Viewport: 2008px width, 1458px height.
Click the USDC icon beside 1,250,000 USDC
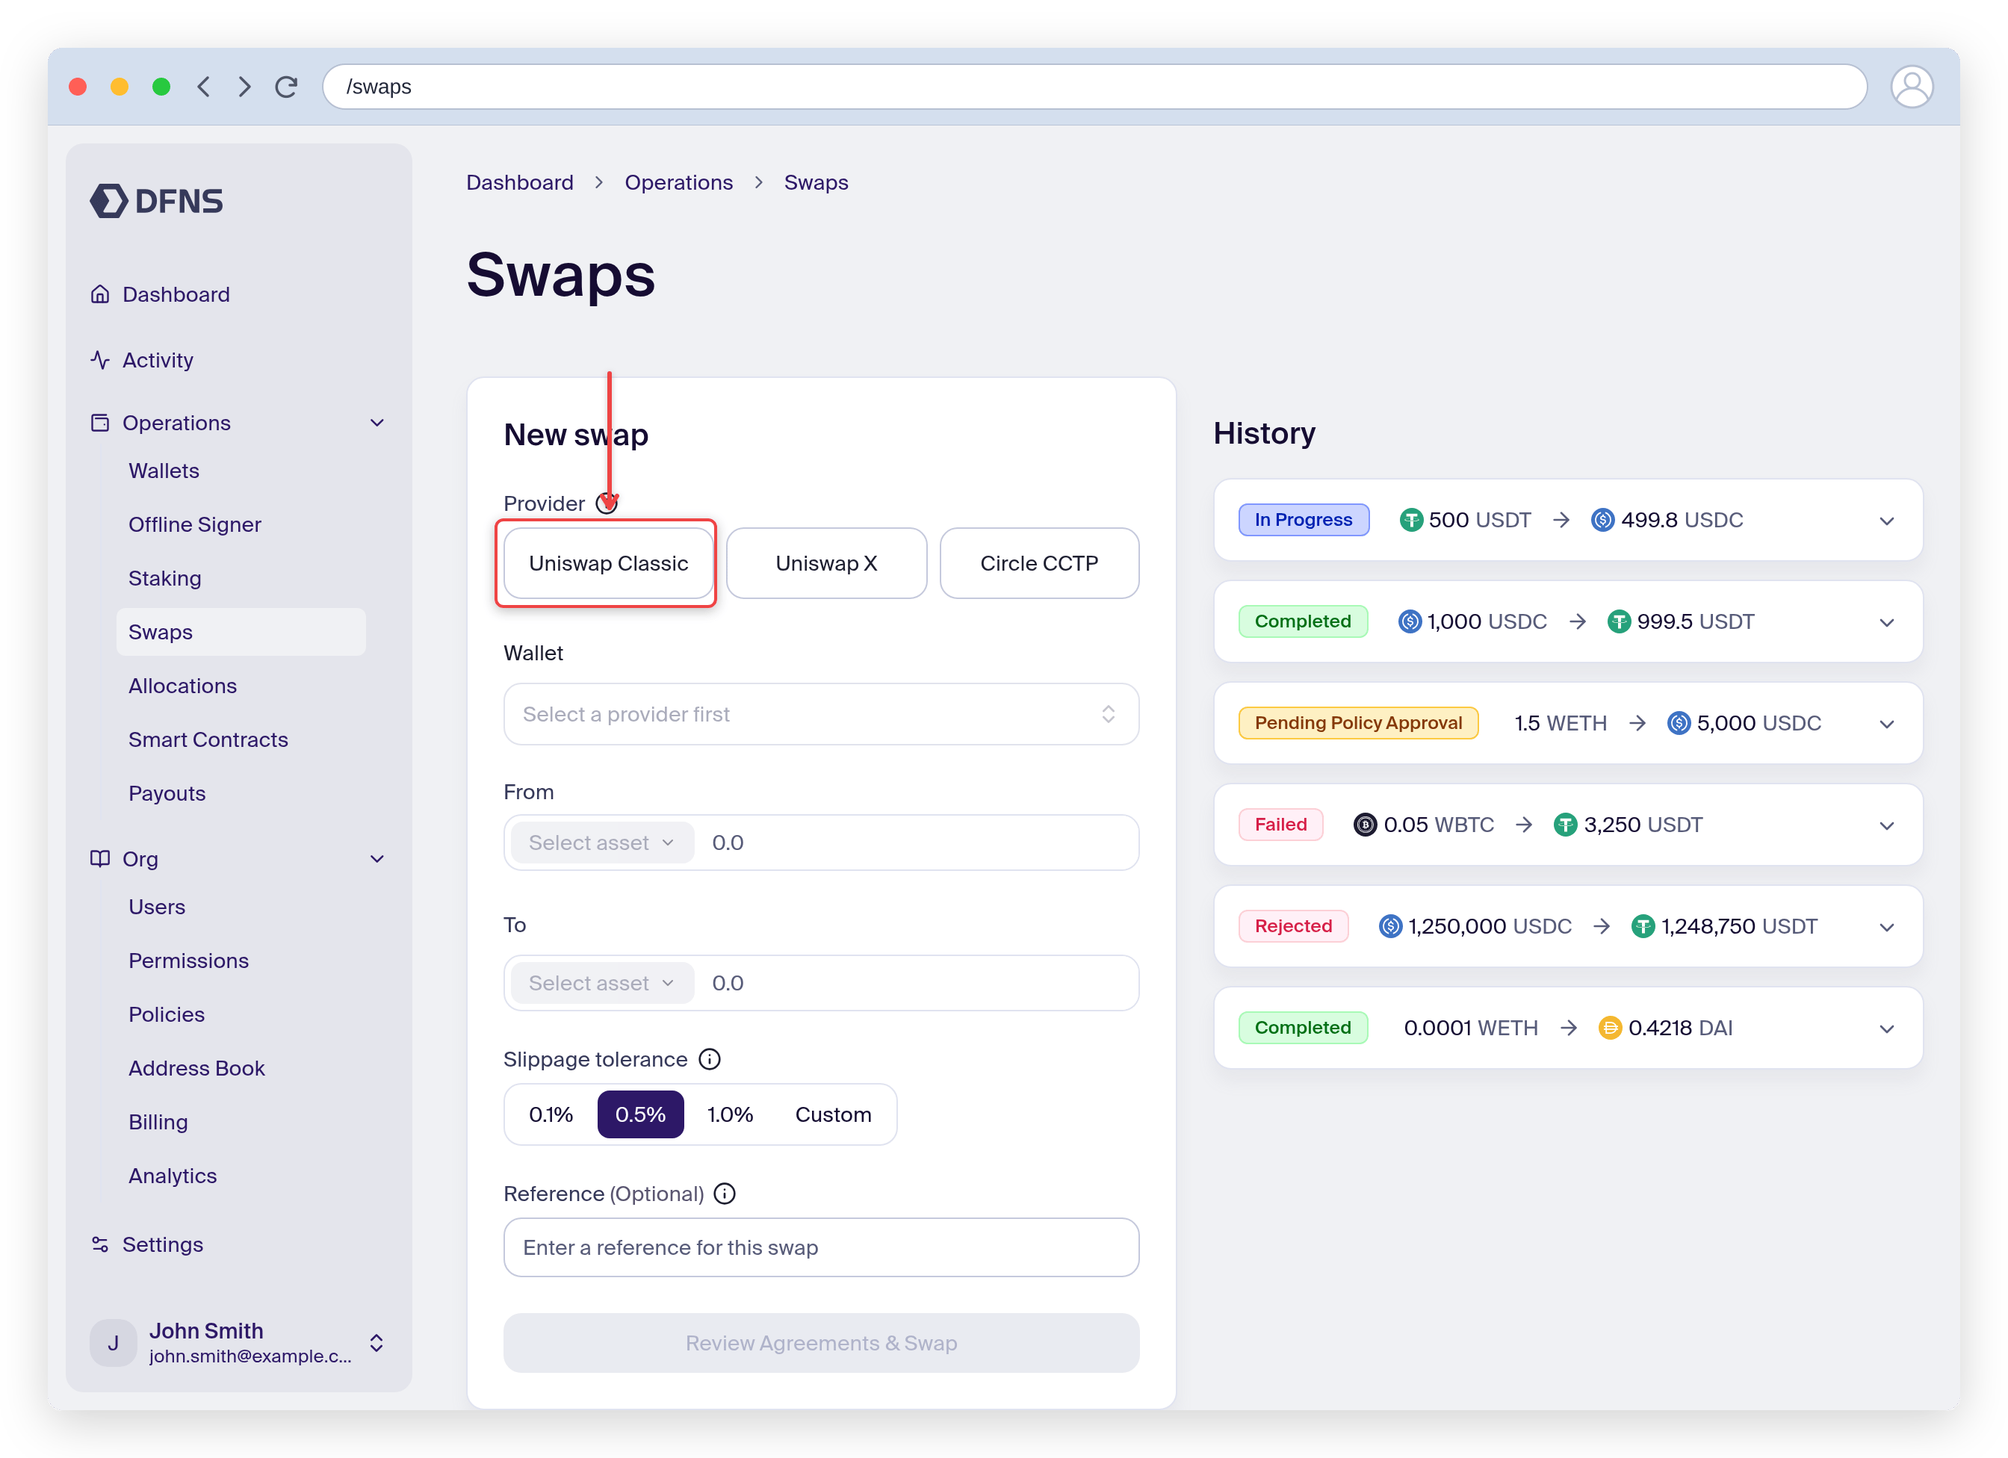[x=1391, y=927]
